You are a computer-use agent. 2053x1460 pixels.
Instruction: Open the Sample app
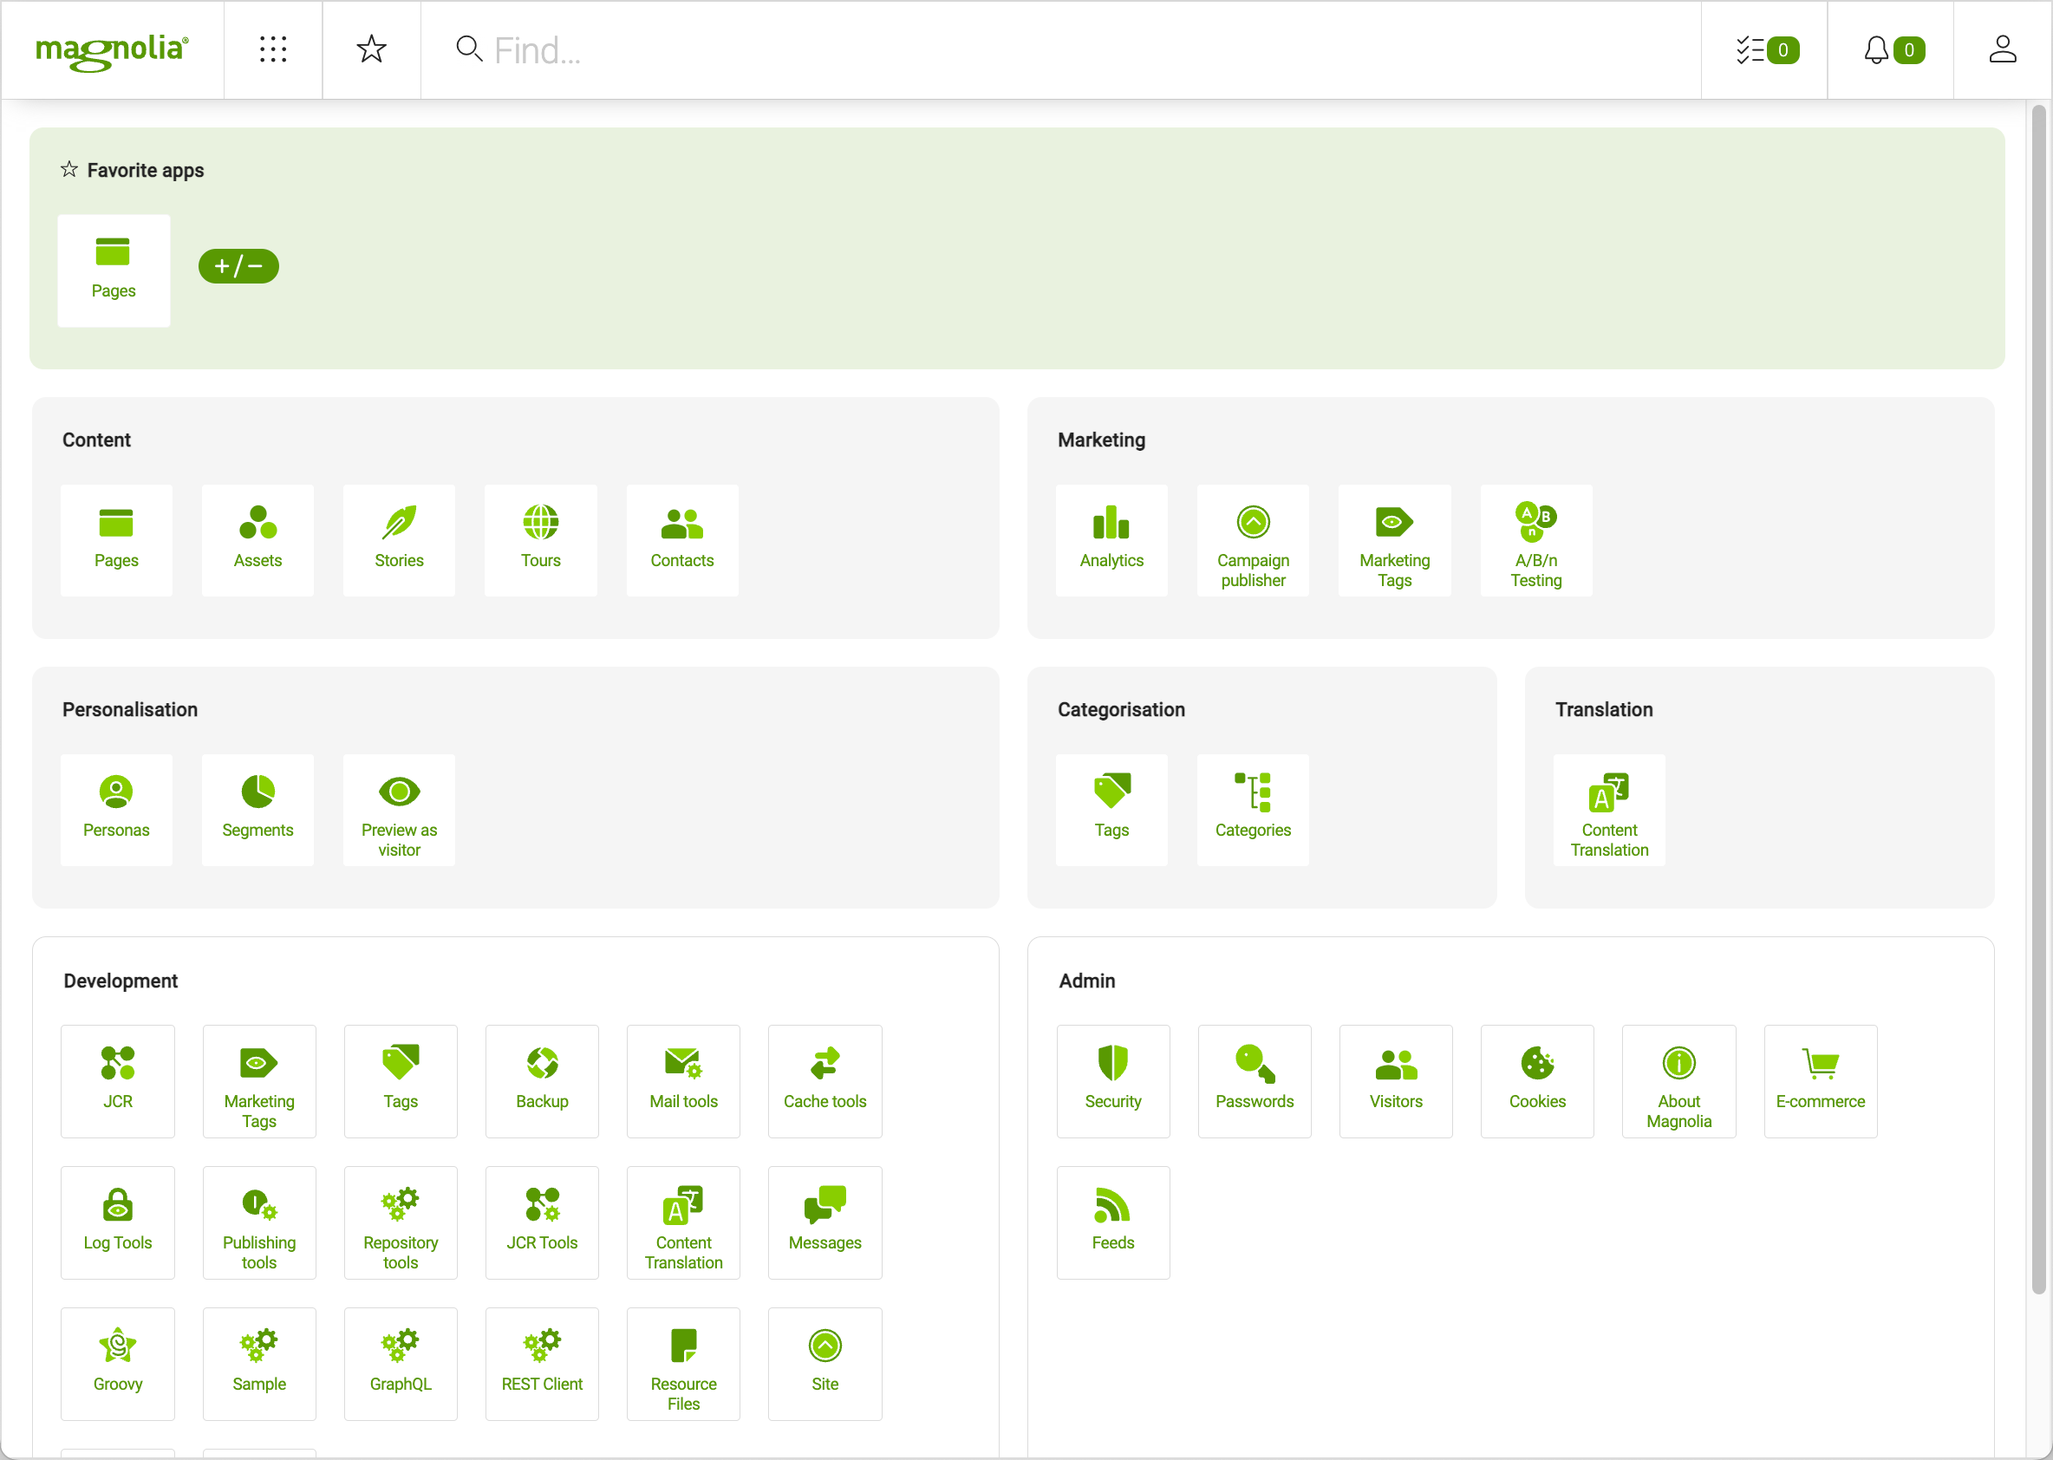click(x=259, y=1364)
